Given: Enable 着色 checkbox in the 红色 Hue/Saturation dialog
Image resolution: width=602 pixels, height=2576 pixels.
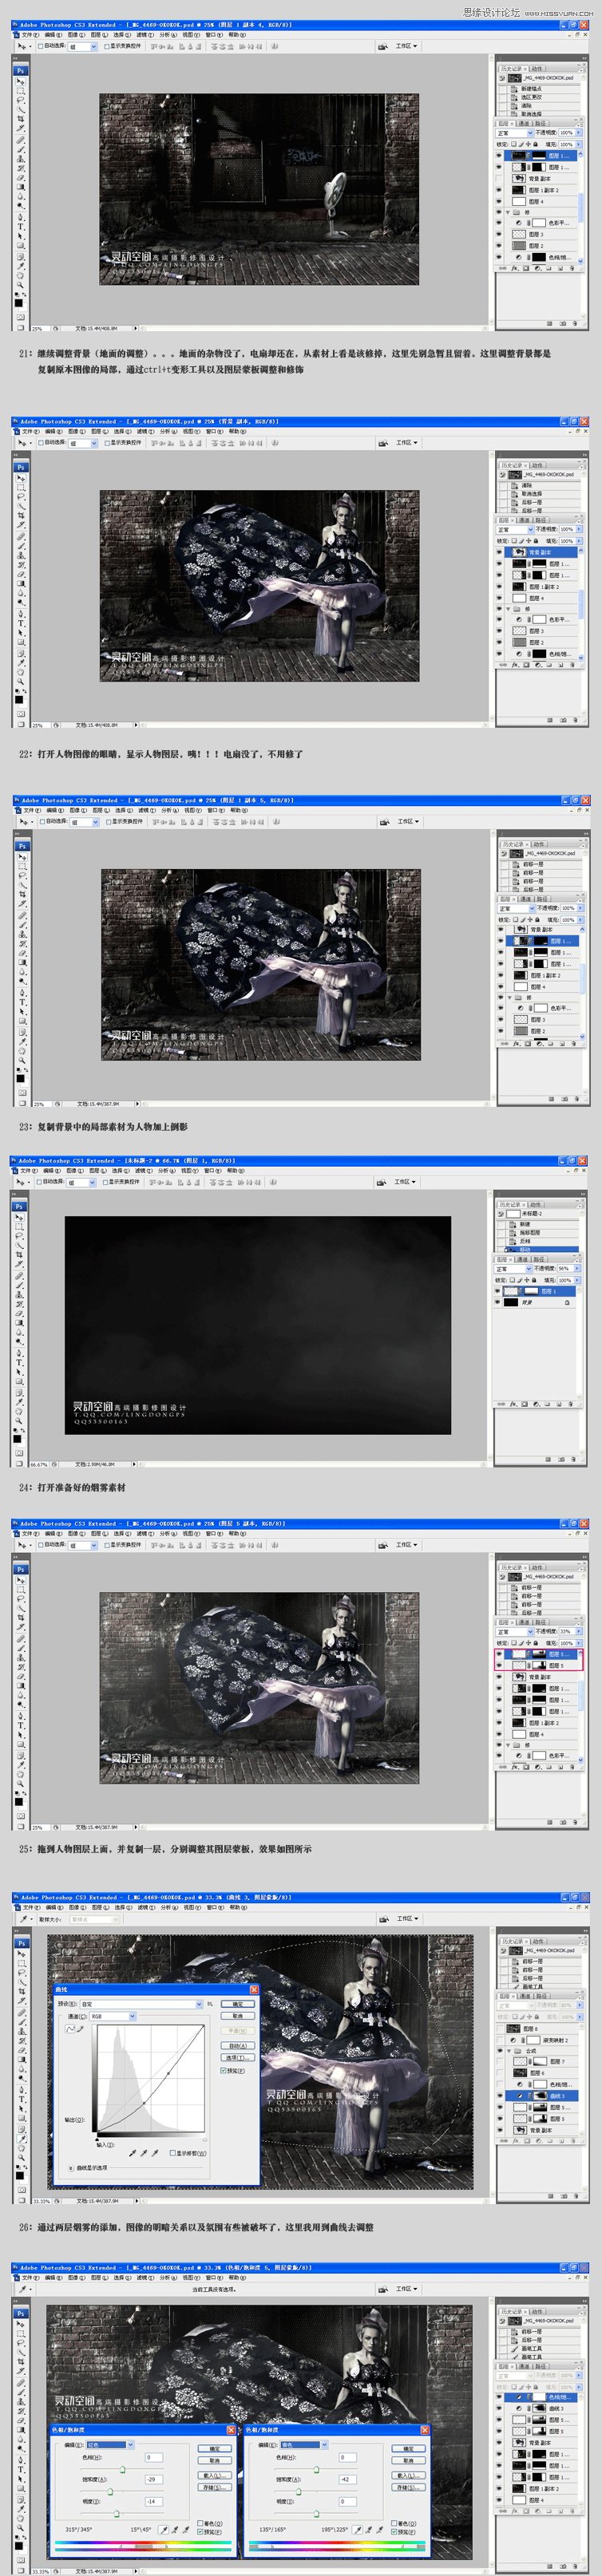Looking at the screenshot, I should [200, 2524].
